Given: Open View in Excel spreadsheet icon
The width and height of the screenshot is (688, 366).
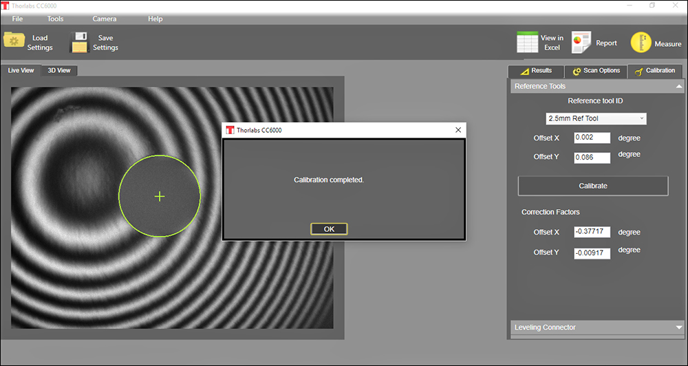Looking at the screenshot, I should click(527, 43).
